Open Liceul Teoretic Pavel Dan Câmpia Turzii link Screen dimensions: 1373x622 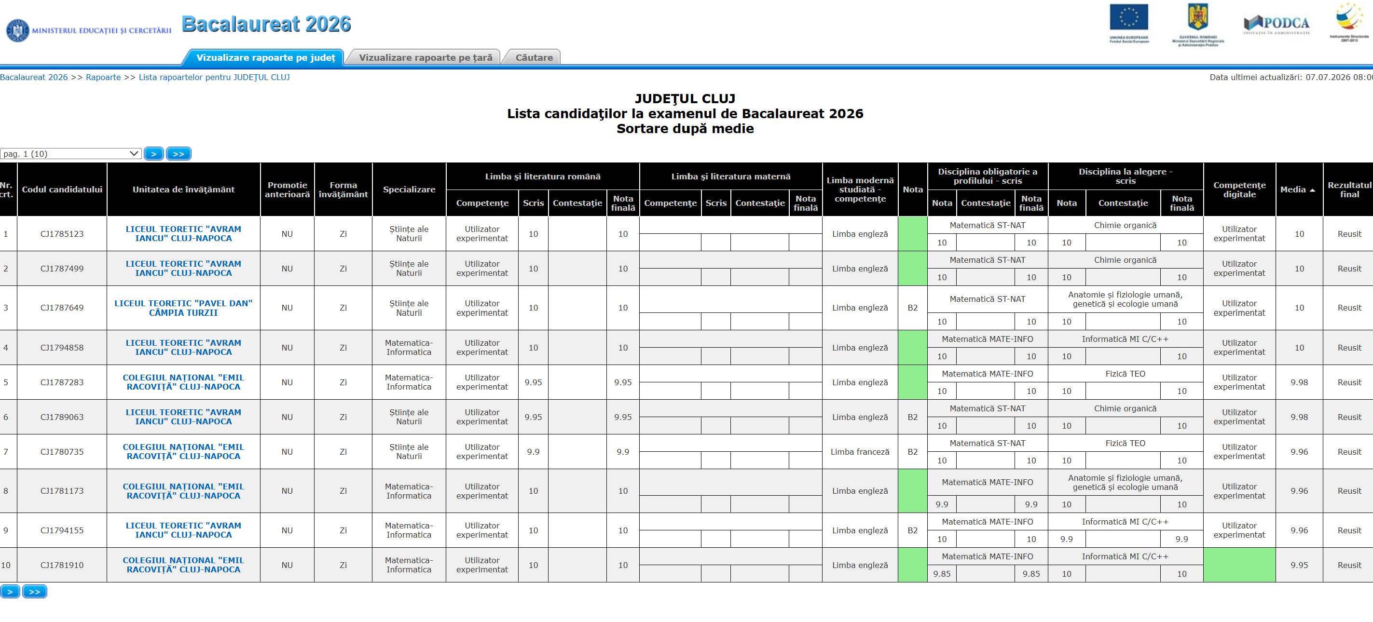tap(183, 308)
